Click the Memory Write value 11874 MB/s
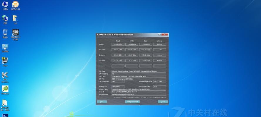This screenshot has height=117, width=261. (132, 44)
